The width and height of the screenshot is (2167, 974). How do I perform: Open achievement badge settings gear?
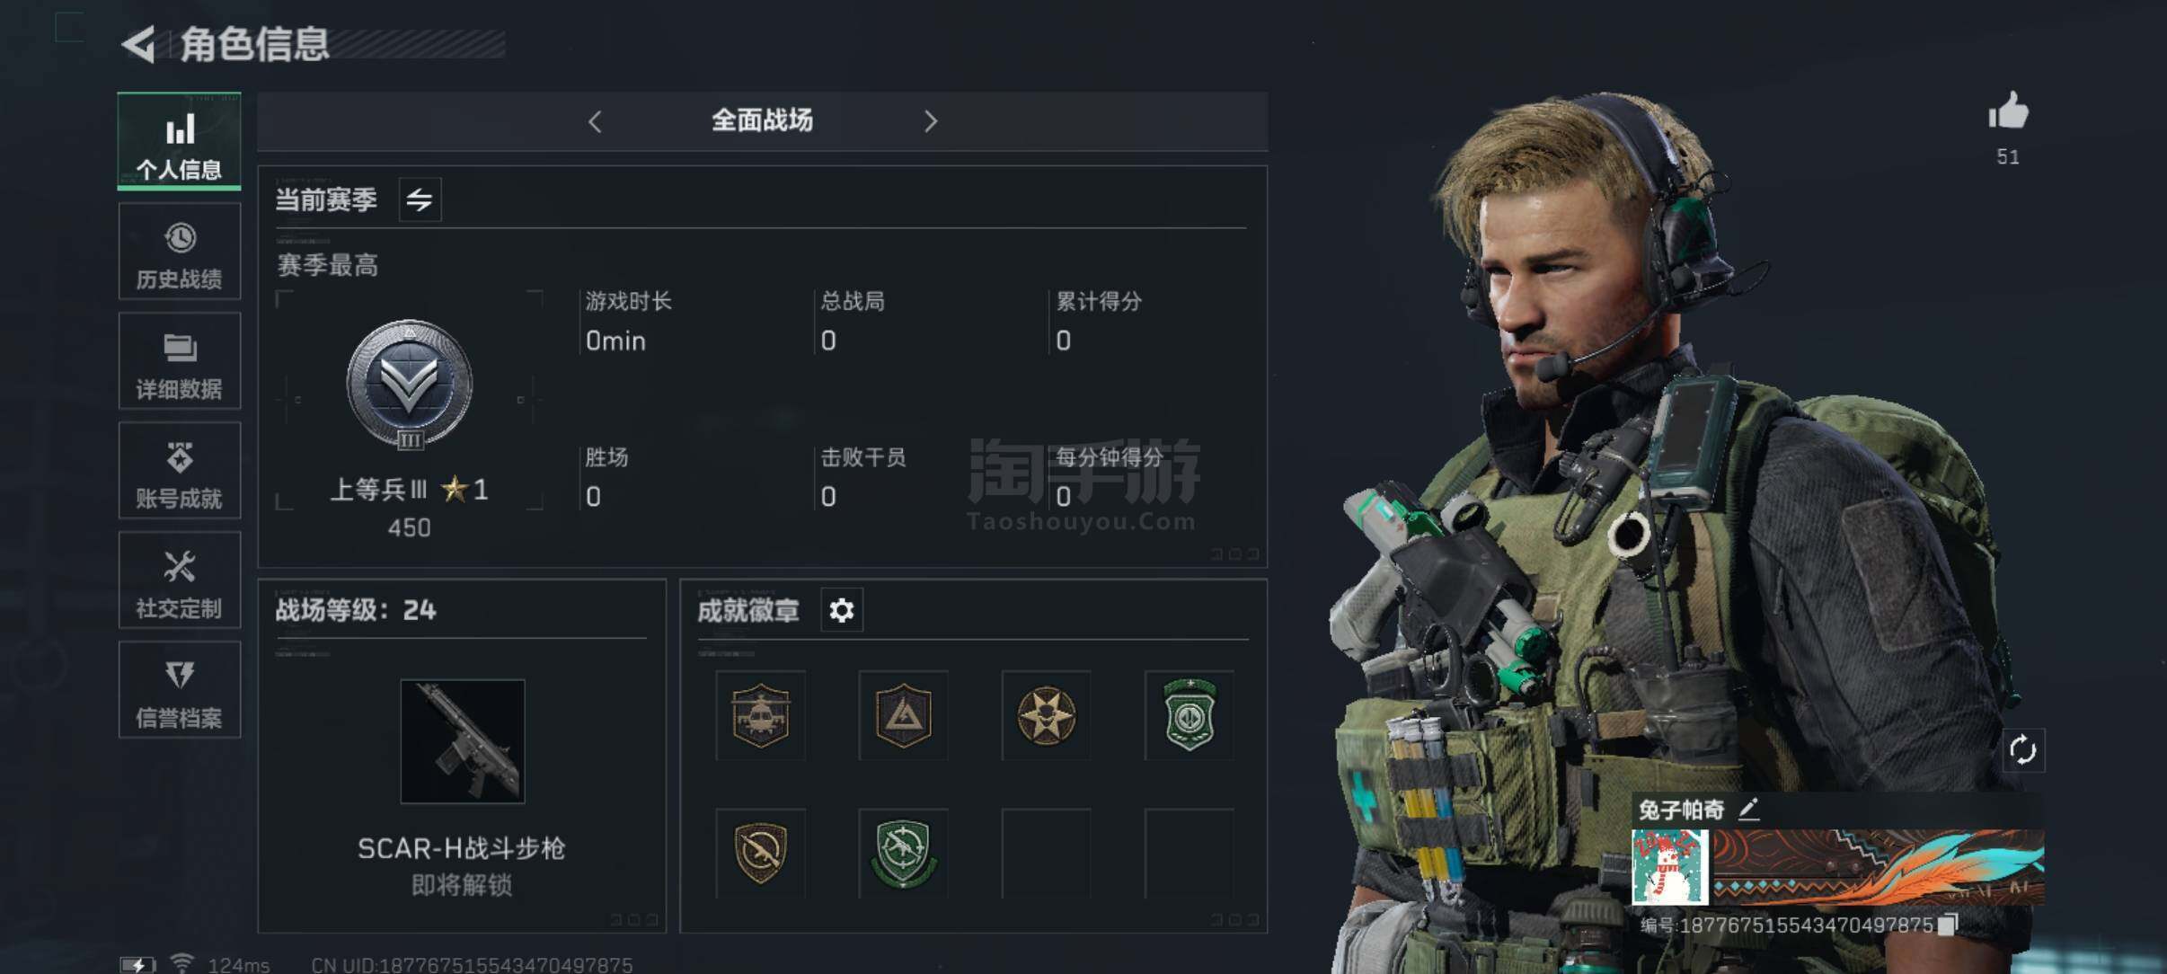pyautogui.click(x=842, y=611)
